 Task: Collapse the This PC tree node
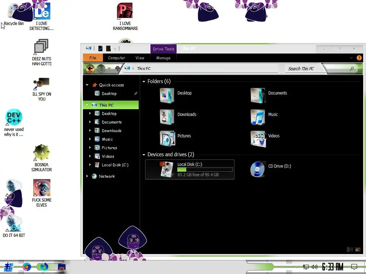tap(87, 105)
